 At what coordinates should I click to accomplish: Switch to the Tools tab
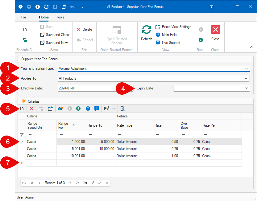[x=60, y=17]
